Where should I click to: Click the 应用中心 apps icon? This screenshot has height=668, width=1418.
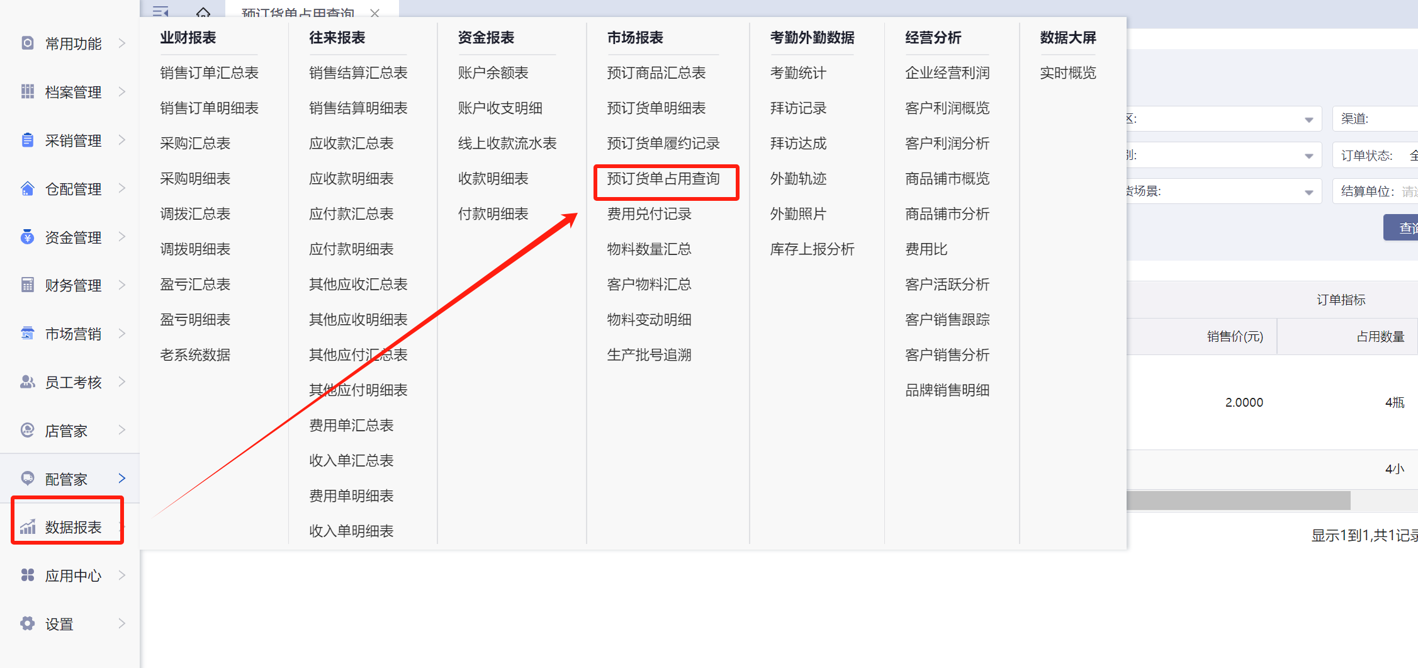[x=28, y=575]
